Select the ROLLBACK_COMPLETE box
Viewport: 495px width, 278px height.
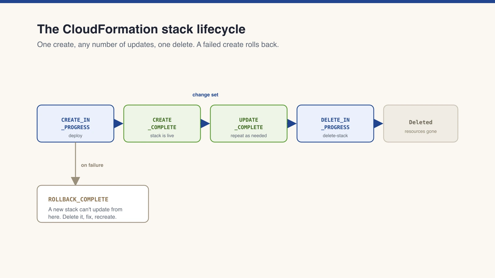click(x=93, y=204)
